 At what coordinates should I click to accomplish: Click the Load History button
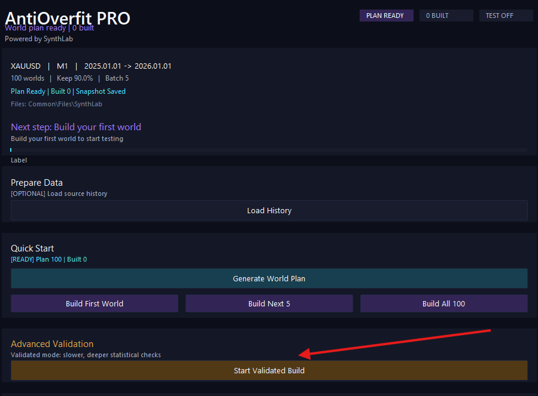pos(269,210)
